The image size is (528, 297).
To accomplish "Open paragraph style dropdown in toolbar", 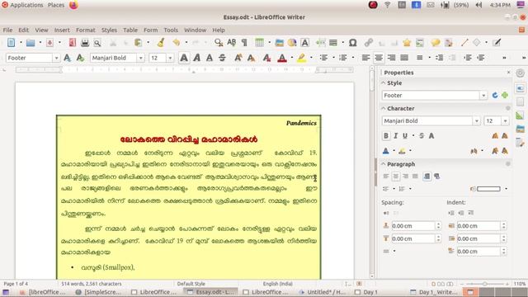I will [x=56, y=58].
